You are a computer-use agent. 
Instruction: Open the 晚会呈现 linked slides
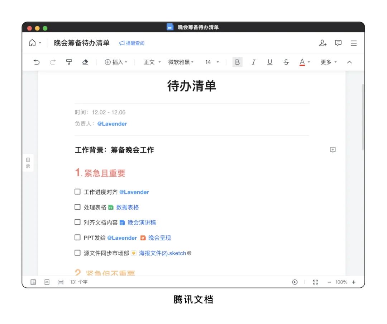click(x=160, y=238)
